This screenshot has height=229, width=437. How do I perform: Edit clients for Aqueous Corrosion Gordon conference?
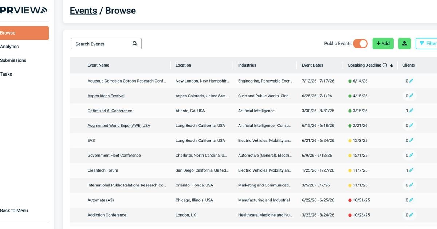coord(411,81)
